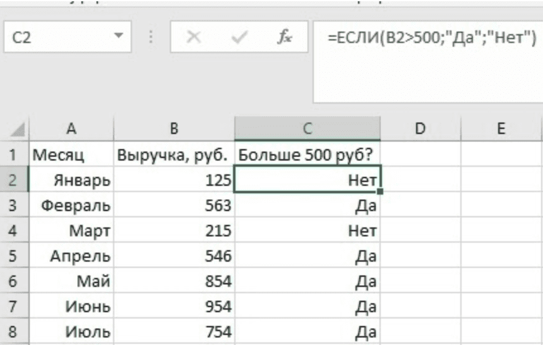Click the Cancel X icon in formula bar
Image resolution: width=543 pixels, height=345 pixels.
point(194,39)
